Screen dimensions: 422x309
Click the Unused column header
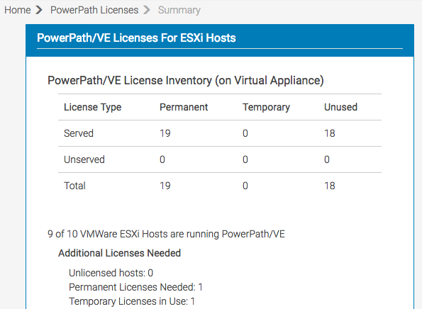pyautogui.click(x=340, y=107)
